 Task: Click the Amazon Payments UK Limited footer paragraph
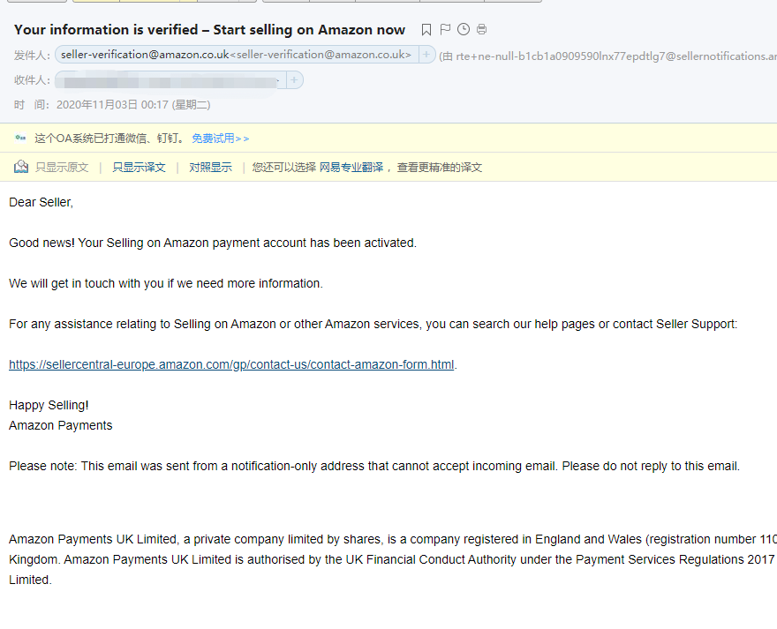(x=393, y=559)
